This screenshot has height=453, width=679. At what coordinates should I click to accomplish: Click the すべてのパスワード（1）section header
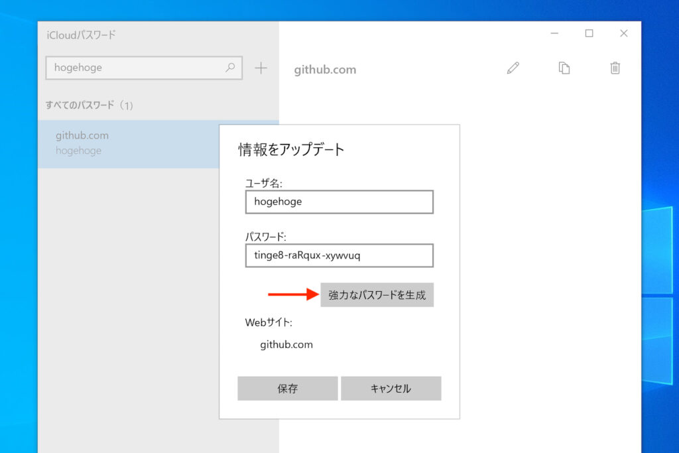89,104
